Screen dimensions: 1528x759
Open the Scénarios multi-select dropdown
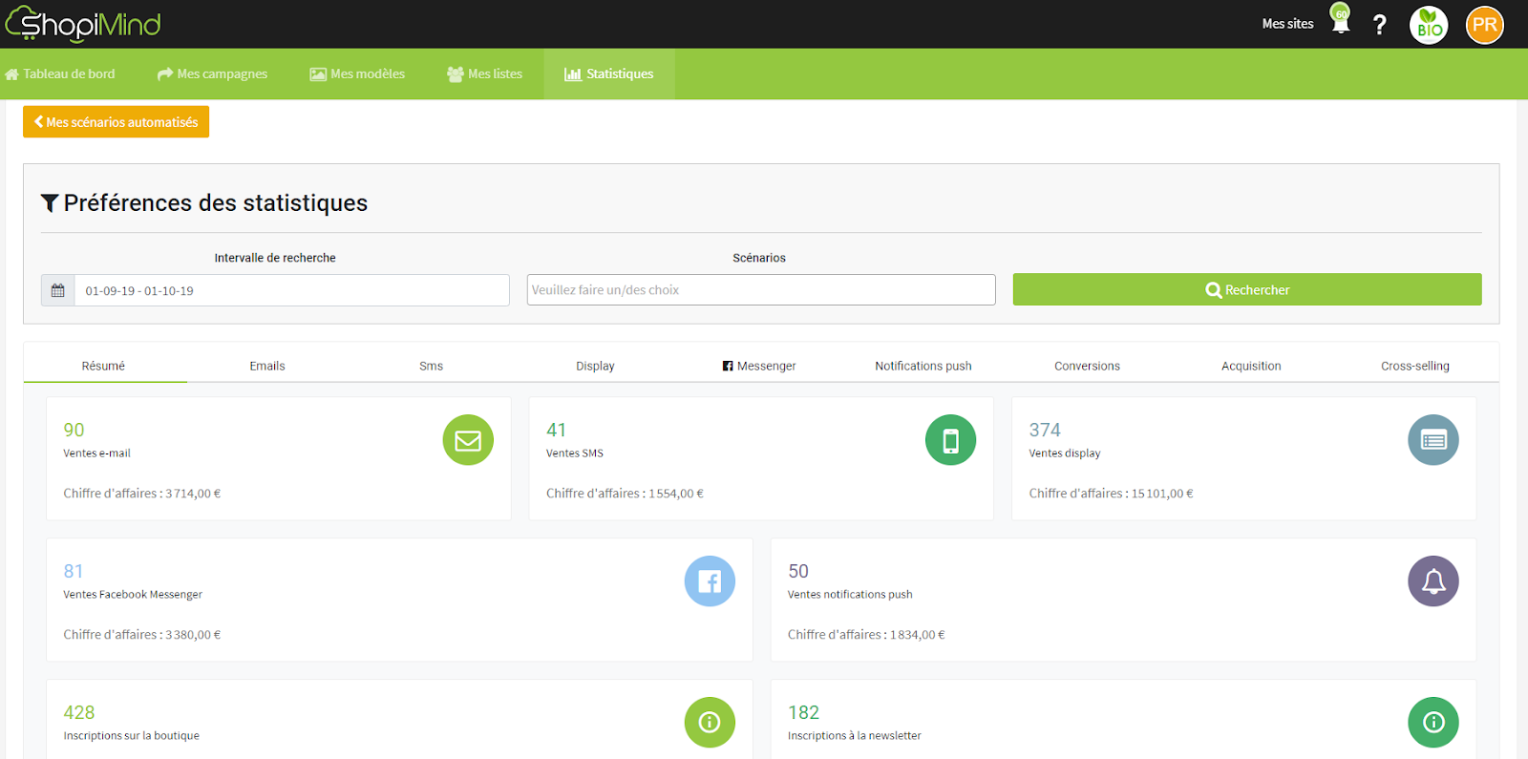(761, 290)
